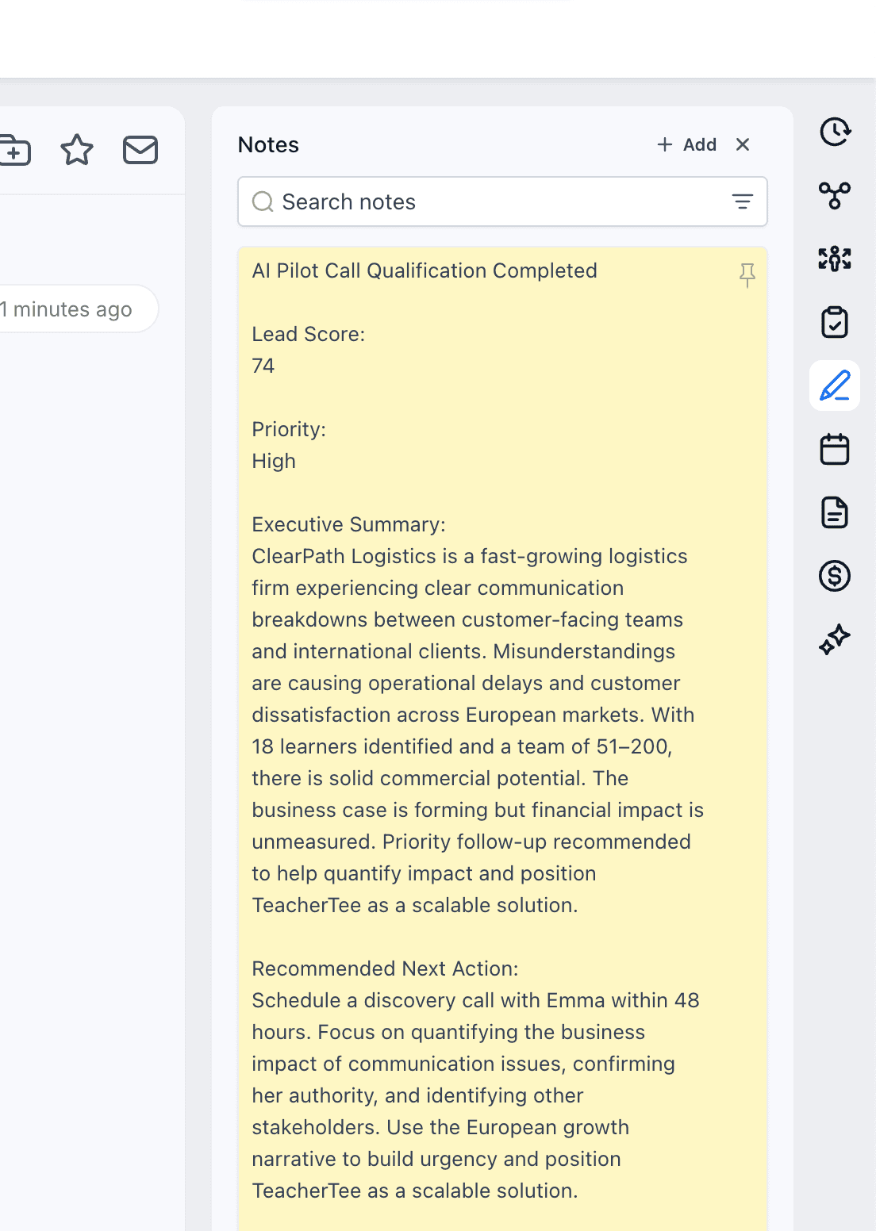
Task: Open the gear with brackets automation icon
Action: 835,259
